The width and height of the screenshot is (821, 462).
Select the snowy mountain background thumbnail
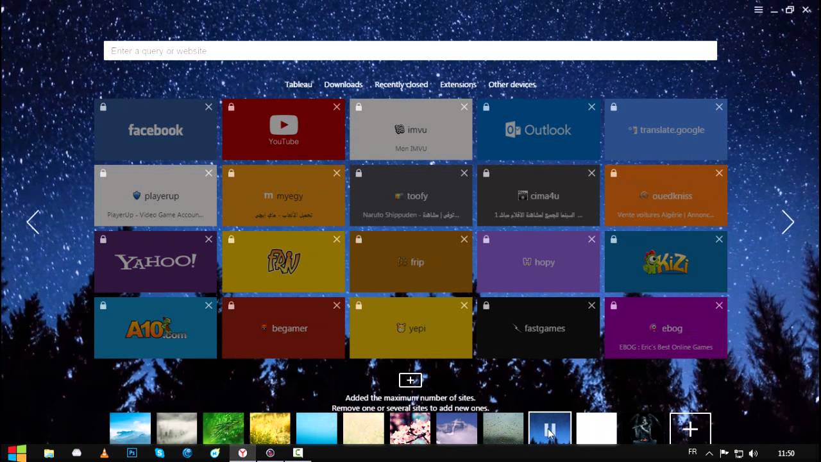pyautogui.click(x=457, y=428)
